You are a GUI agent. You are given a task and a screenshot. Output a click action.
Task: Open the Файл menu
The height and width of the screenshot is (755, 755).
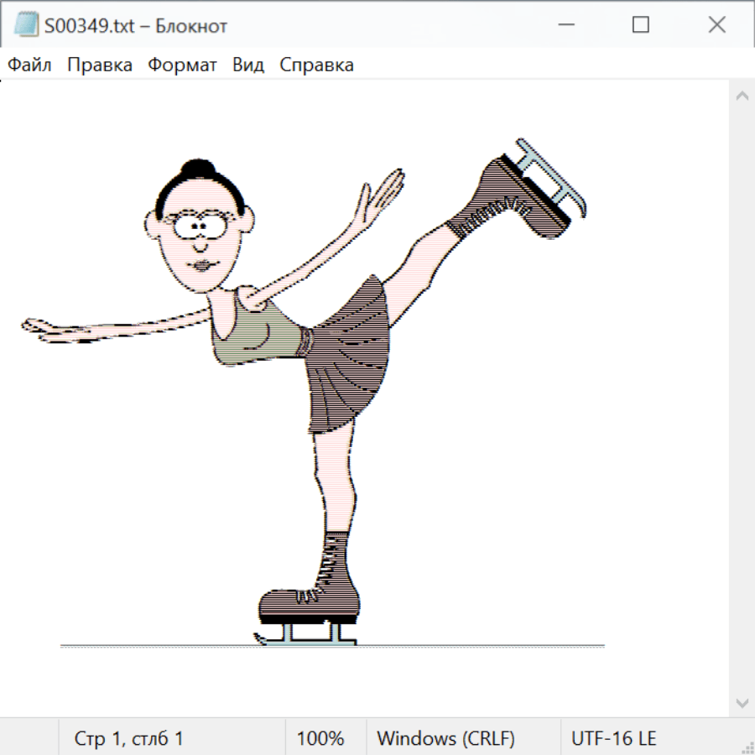30,65
